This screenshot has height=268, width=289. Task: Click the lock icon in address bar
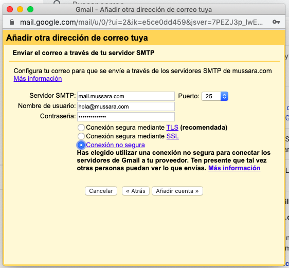point(12,22)
